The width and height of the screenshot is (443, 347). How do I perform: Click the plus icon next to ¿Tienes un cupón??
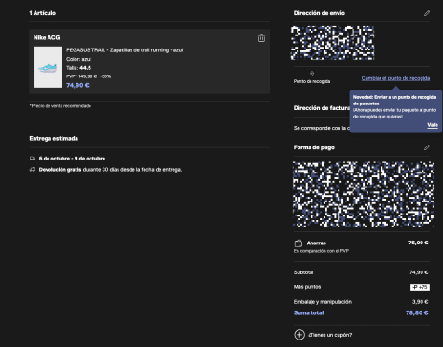(x=299, y=335)
